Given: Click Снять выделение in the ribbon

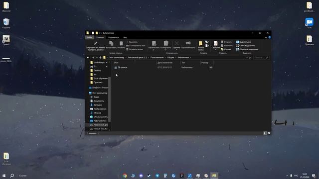Looking at the screenshot, I should point(245,46).
